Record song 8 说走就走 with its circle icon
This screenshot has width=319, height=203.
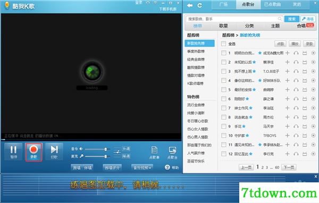tap(313, 117)
